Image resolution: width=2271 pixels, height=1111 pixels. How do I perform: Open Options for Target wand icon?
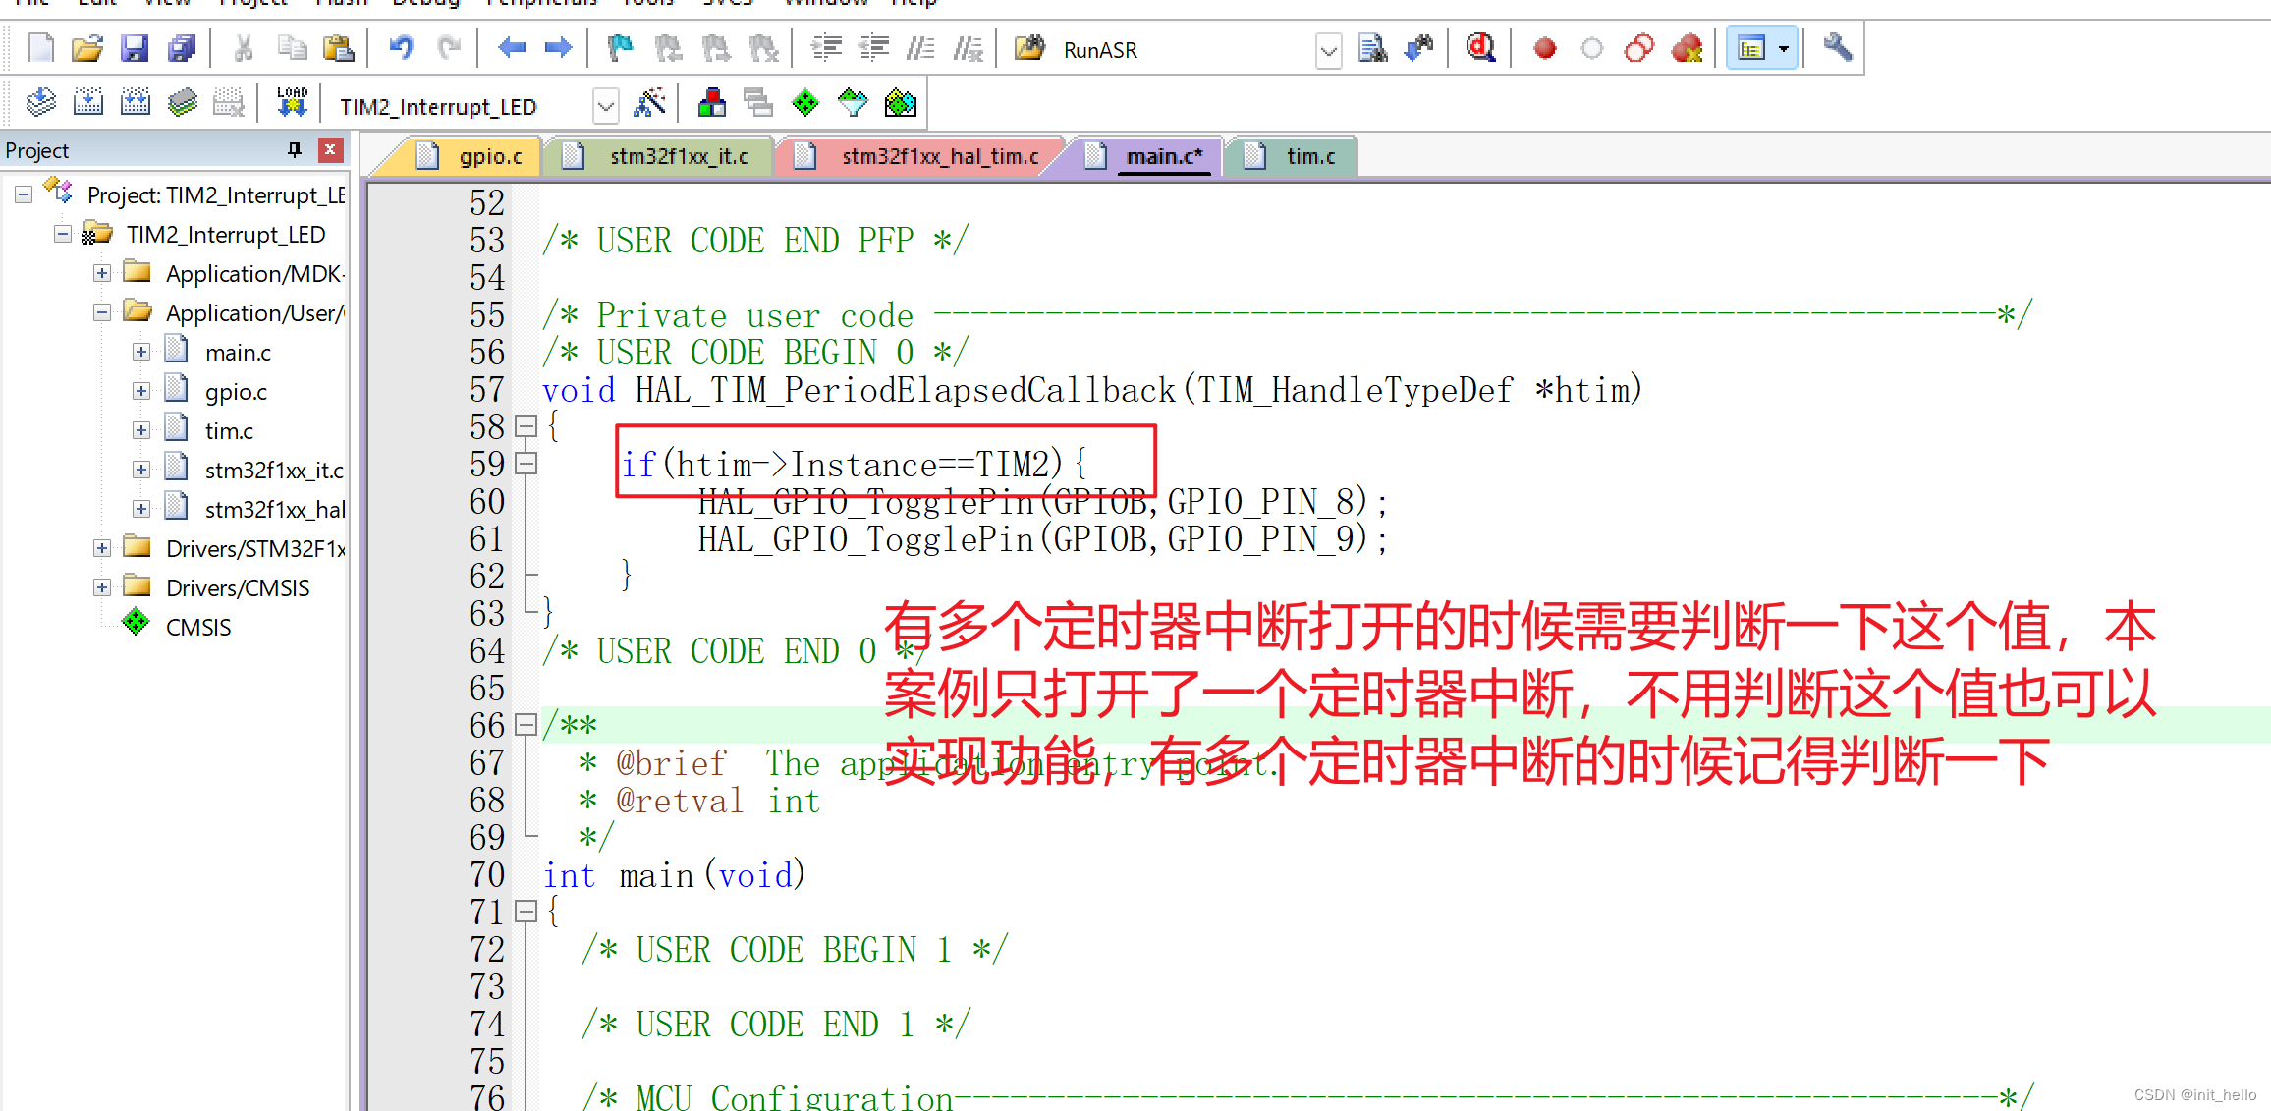tap(649, 102)
